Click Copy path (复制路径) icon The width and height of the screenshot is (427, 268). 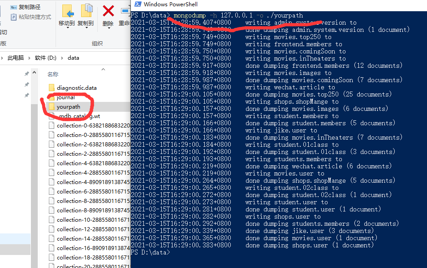[13, 7]
